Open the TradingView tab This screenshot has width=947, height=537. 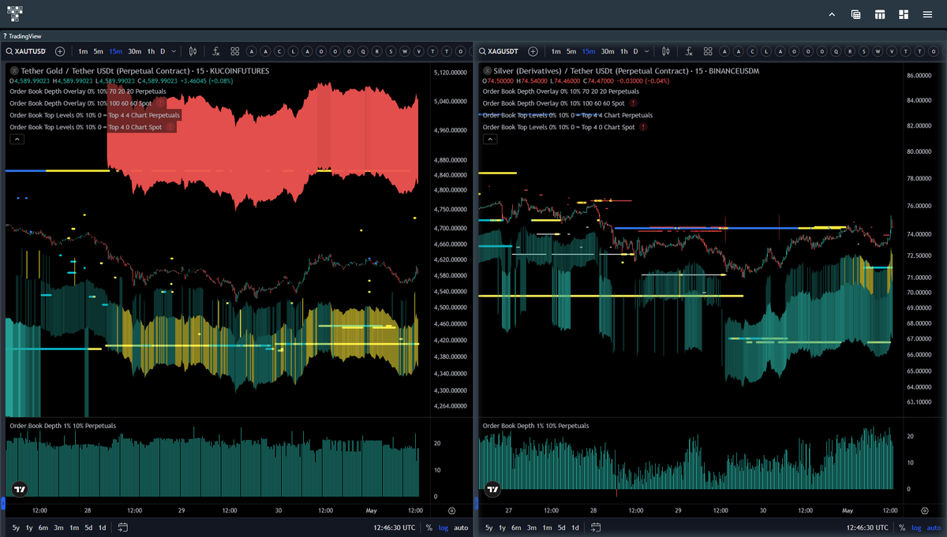22,35
